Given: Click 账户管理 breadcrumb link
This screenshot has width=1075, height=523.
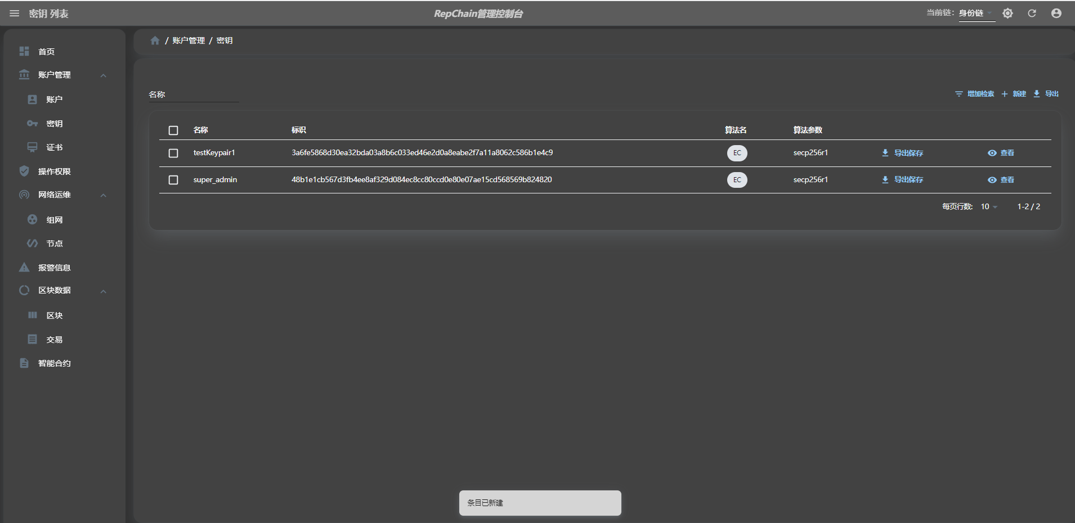Looking at the screenshot, I should [189, 40].
